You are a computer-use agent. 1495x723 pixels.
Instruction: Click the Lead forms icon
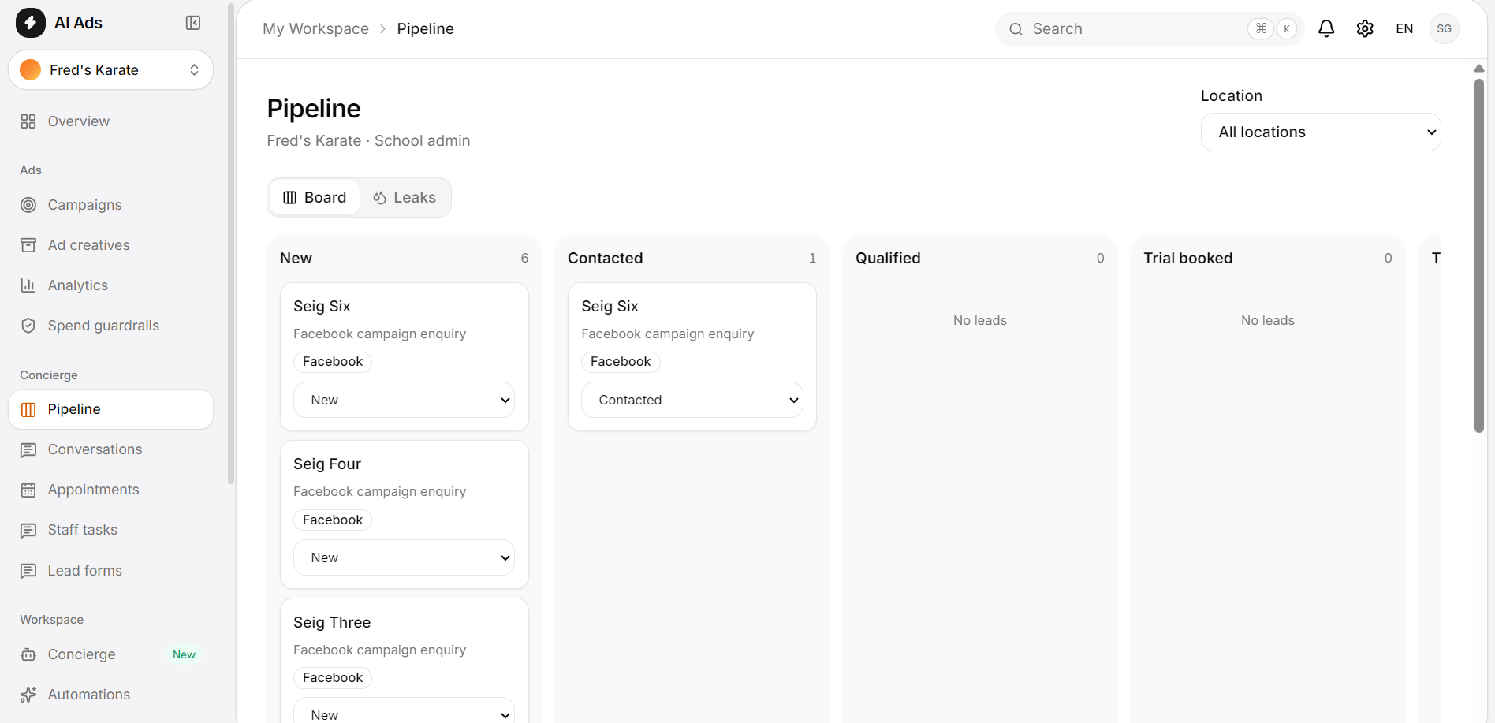[28, 571]
